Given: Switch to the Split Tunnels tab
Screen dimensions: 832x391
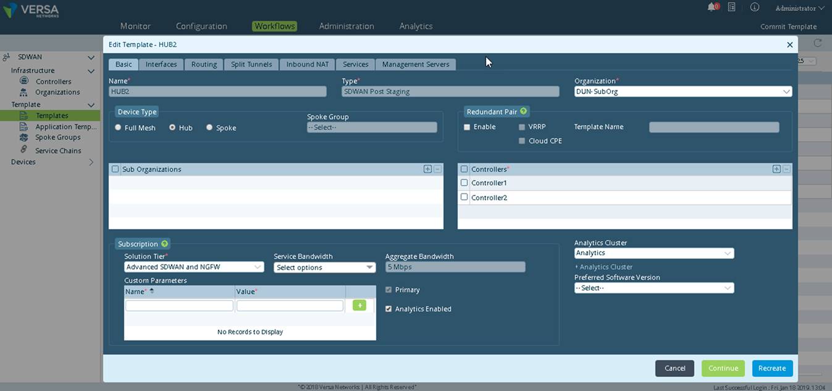Looking at the screenshot, I should point(251,64).
